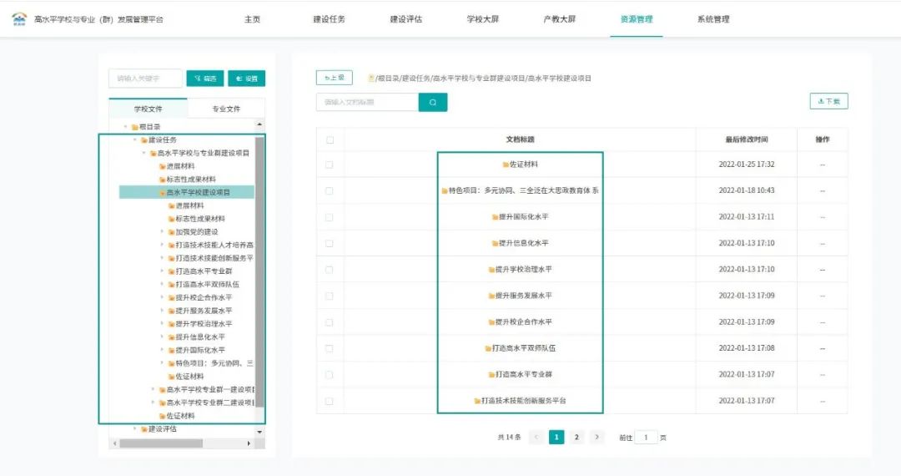This screenshot has height=476, width=901.
Task: Check the box for 特色项目 row
Action: [330, 191]
